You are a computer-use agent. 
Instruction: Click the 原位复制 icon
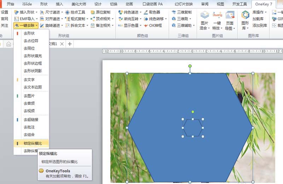coord(93,12)
